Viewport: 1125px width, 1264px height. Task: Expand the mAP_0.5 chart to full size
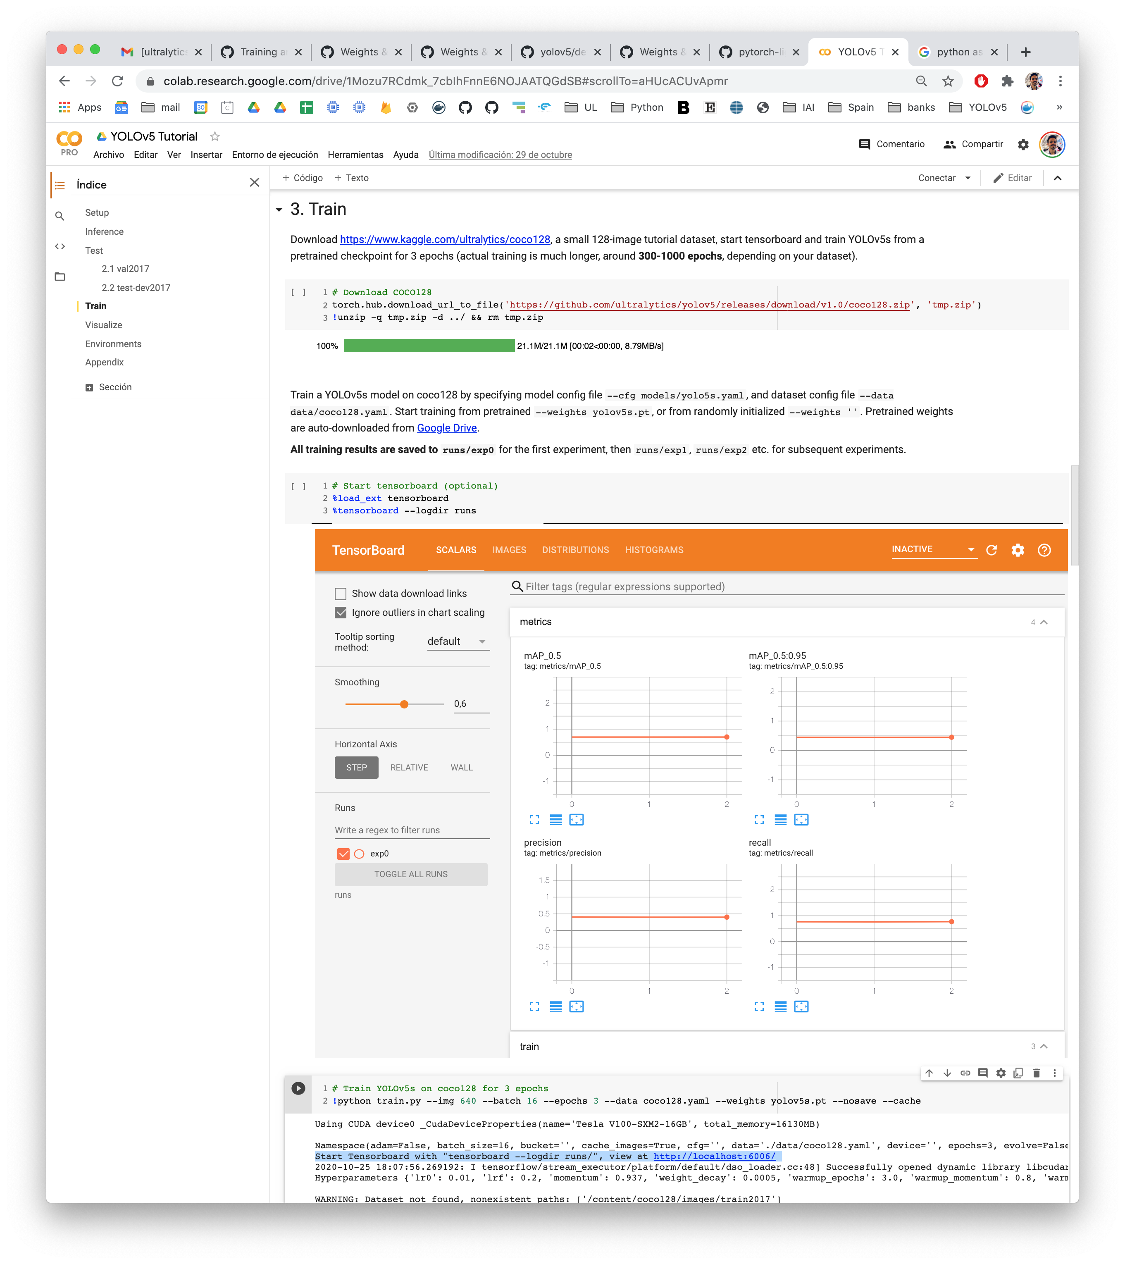coord(534,820)
